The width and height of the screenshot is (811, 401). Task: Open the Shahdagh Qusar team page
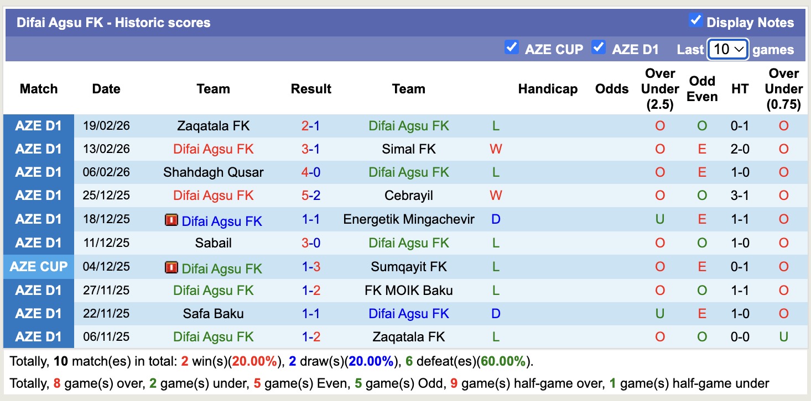pyautogui.click(x=213, y=172)
